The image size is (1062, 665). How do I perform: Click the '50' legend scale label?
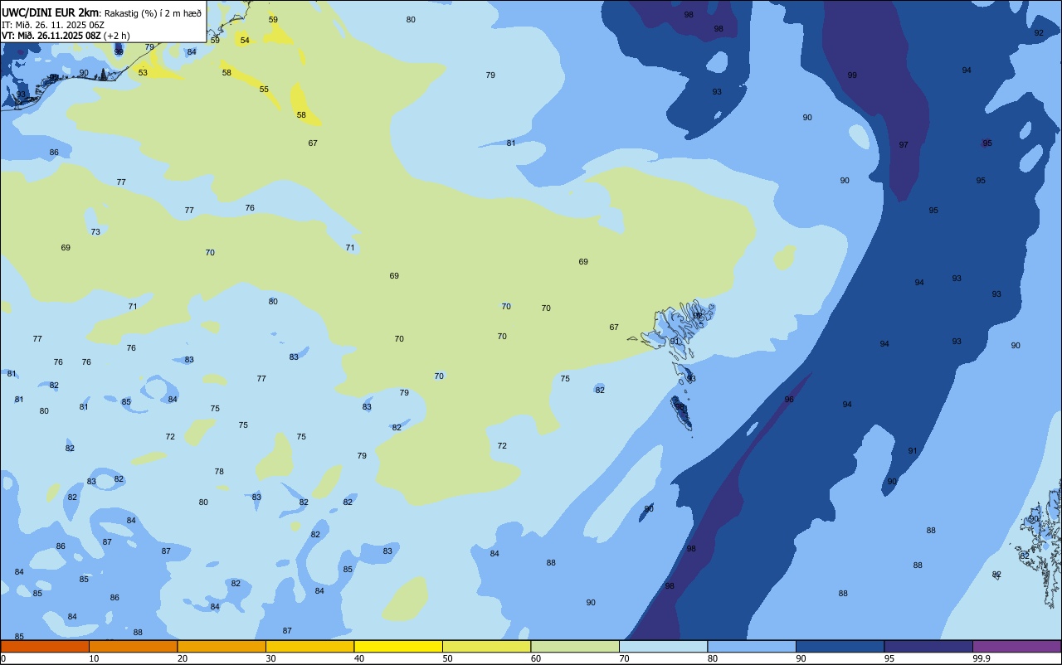pyautogui.click(x=447, y=658)
